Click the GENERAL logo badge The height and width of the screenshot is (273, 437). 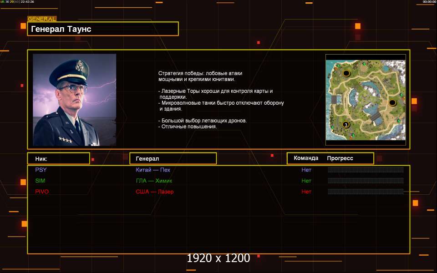[x=42, y=19]
